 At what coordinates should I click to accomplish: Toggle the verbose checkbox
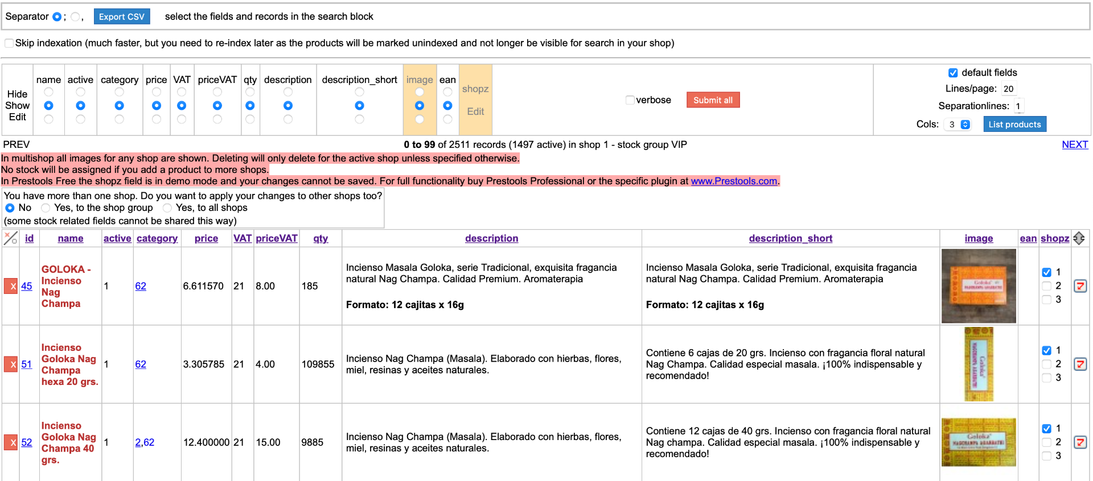[630, 100]
